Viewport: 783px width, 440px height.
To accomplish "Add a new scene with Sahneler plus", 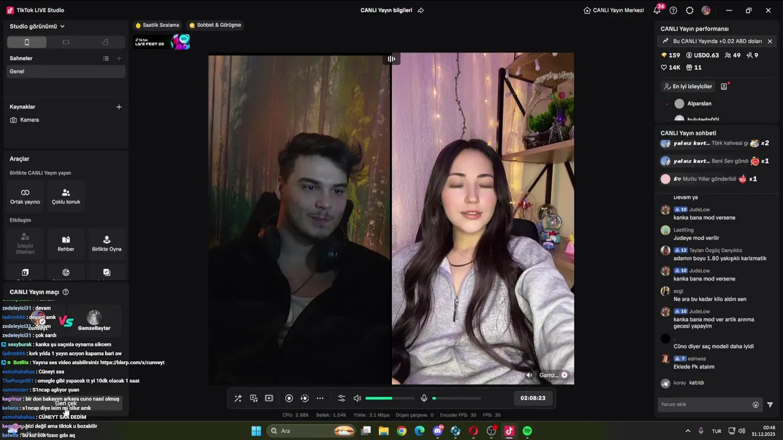I will coord(119,59).
